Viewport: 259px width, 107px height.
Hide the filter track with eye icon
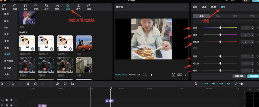(x=11, y=100)
